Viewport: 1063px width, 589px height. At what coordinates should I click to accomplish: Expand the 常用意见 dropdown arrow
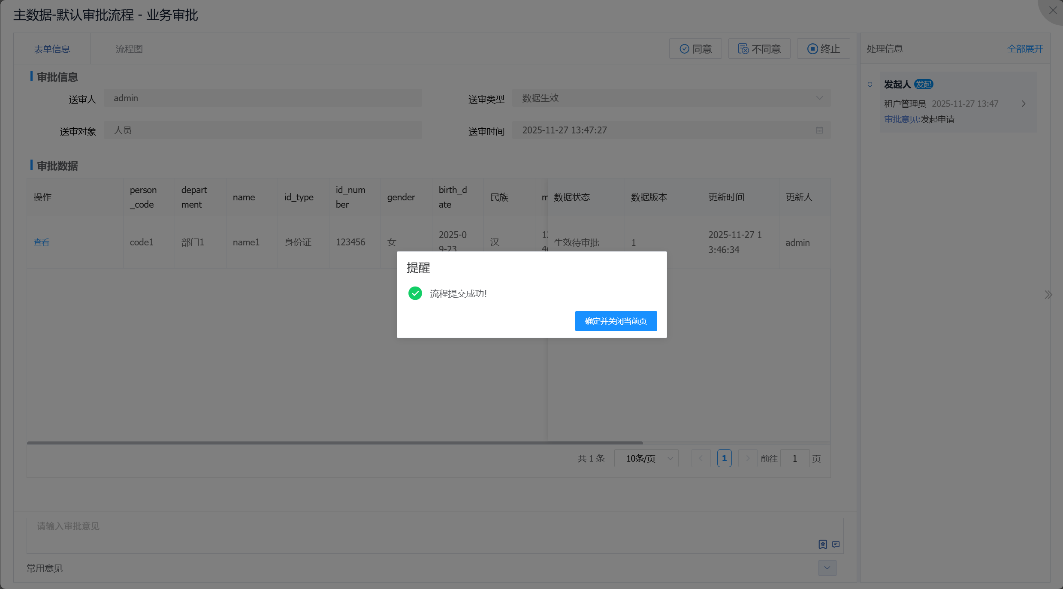click(x=827, y=568)
